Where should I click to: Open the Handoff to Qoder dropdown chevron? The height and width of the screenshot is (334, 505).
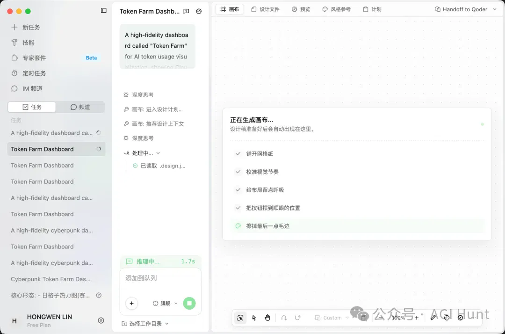[495, 9]
